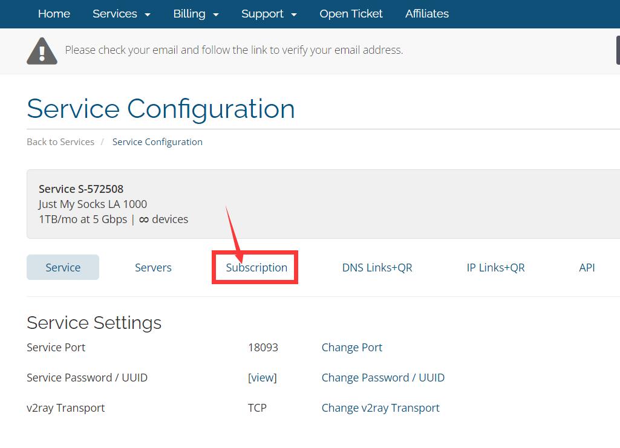
Task: Reveal the service password via [view]
Action: coord(262,377)
